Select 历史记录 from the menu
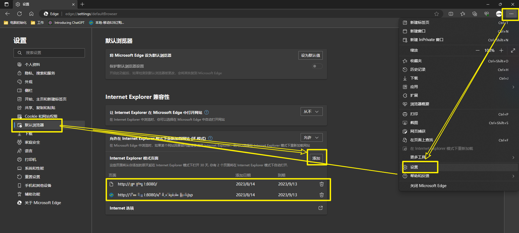This screenshot has width=519, height=233. click(418, 70)
